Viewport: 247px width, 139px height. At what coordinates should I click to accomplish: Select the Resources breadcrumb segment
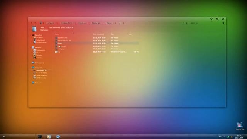click(96, 23)
